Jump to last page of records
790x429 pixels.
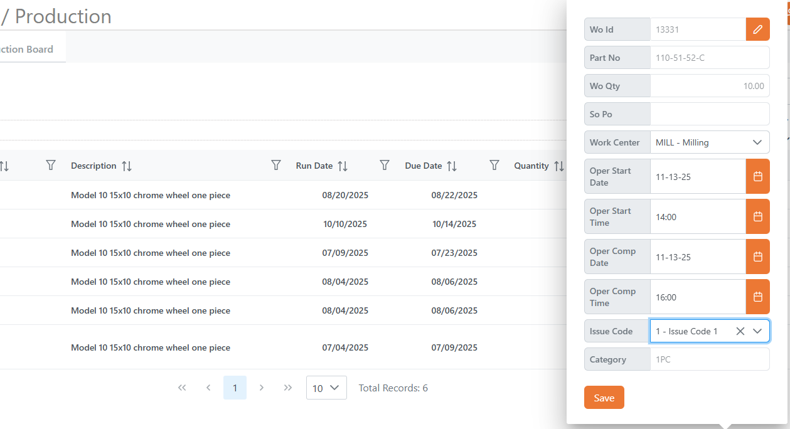pyautogui.click(x=288, y=388)
